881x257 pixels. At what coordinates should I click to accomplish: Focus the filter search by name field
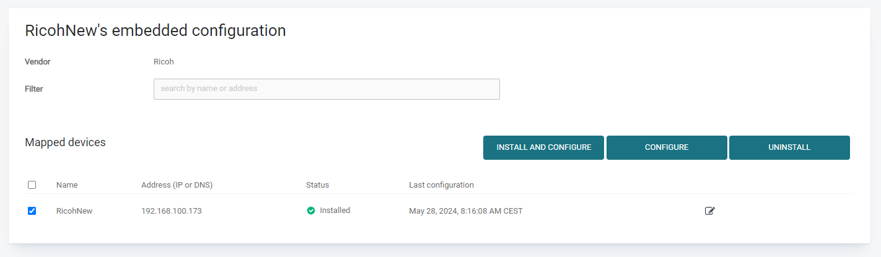click(327, 89)
